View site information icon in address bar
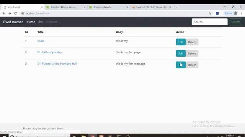Image resolution: width=245 pixels, height=137 pixels. tap(23, 14)
